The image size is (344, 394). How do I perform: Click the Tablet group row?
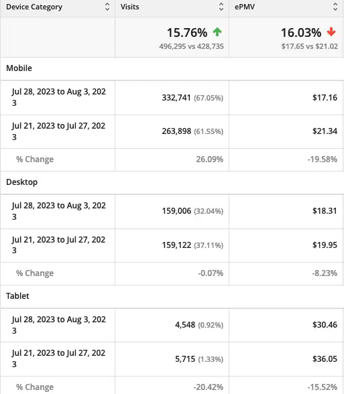click(x=172, y=296)
